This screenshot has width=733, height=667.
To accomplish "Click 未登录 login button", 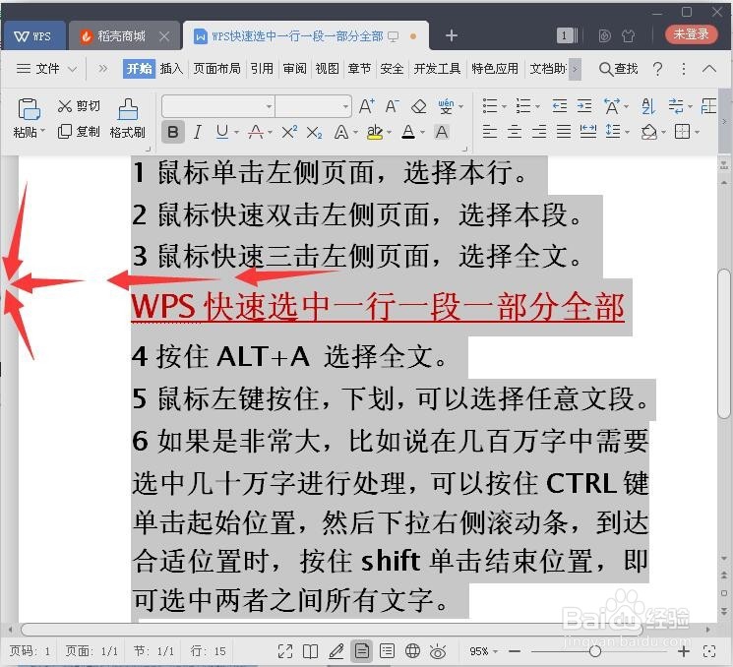I will click(691, 34).
